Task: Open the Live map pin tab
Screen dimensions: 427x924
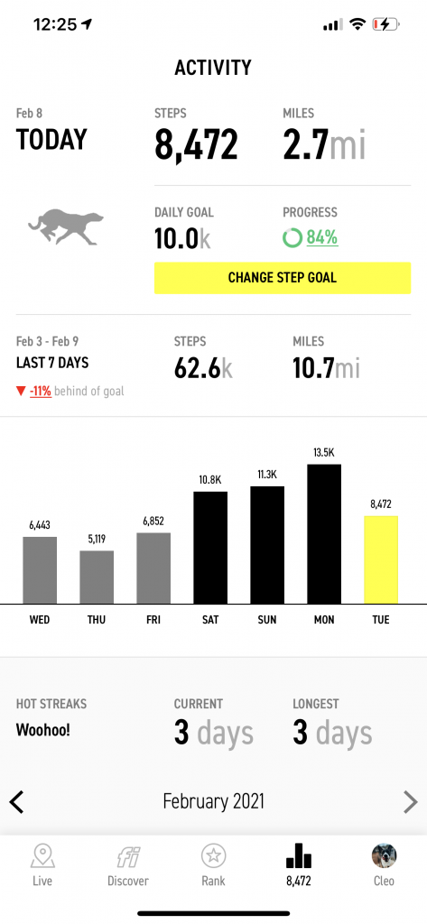Action: coord(42,864)
